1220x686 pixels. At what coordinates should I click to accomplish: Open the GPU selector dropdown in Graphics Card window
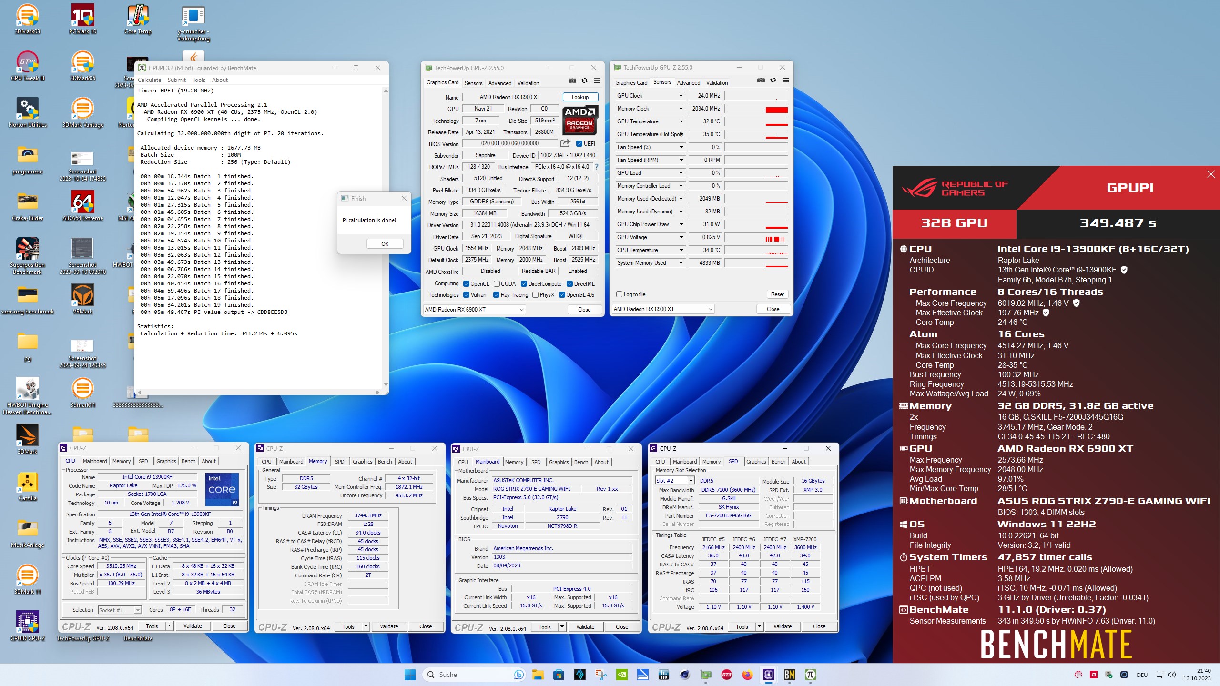coord(474,310)
